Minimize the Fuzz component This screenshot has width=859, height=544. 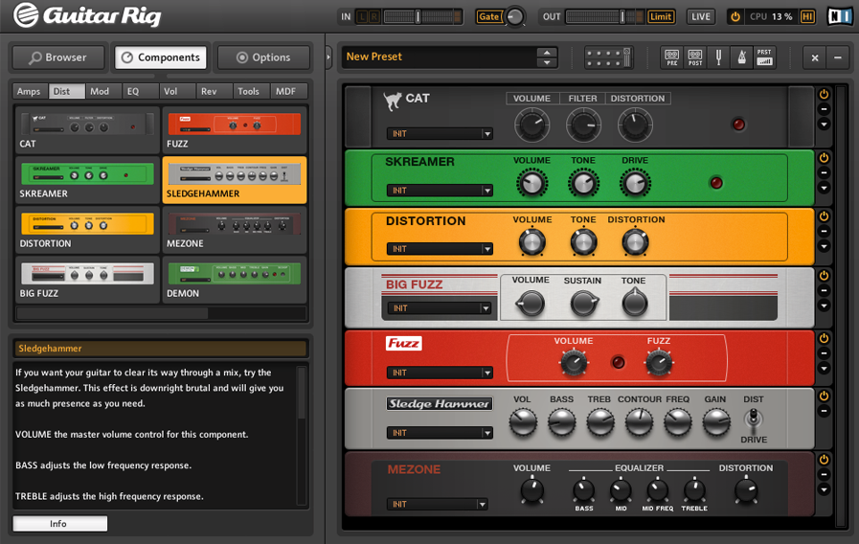[x=824, y=353]
